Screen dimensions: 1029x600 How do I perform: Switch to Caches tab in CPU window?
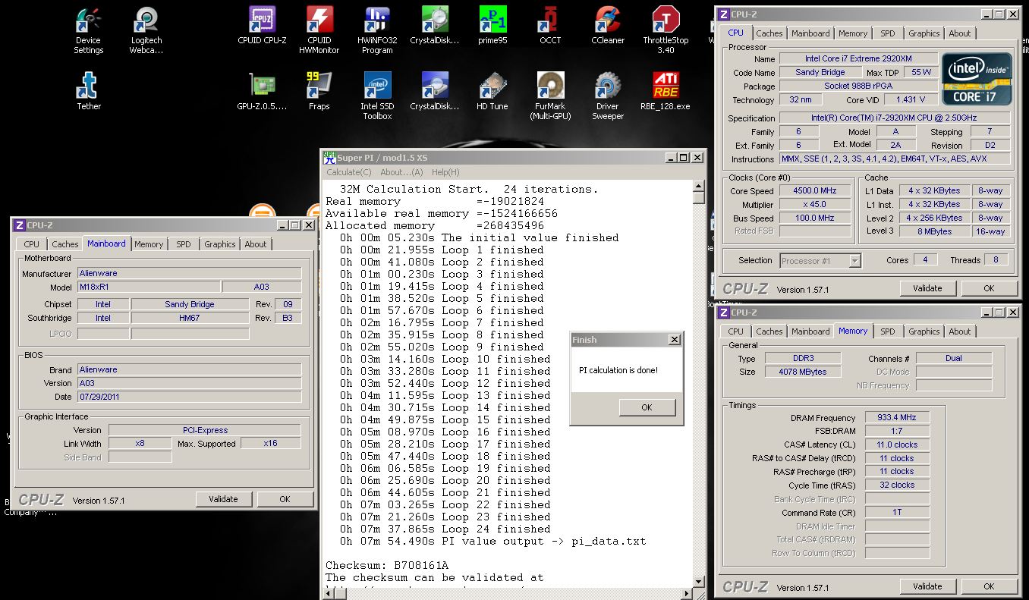pos(769,33)
